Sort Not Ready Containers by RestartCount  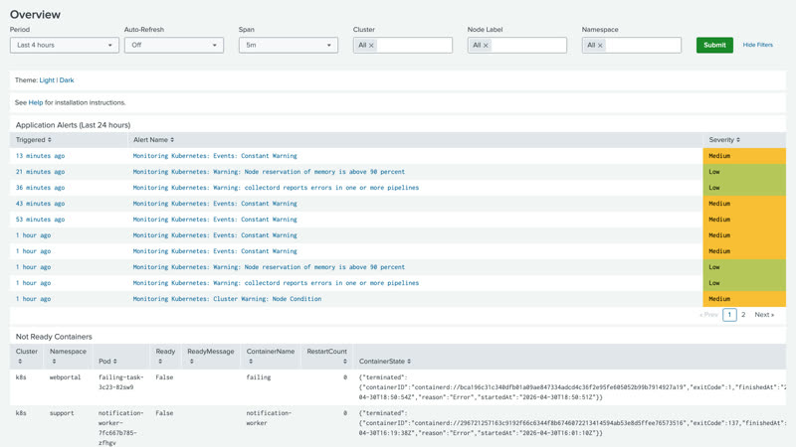(x=327, y=357)
